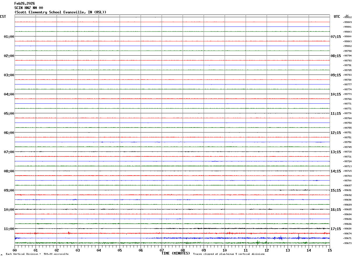The width and height of the screenshot is (353, 258).
Task: Click the 14:15 UTC time label
Action: 335,171
